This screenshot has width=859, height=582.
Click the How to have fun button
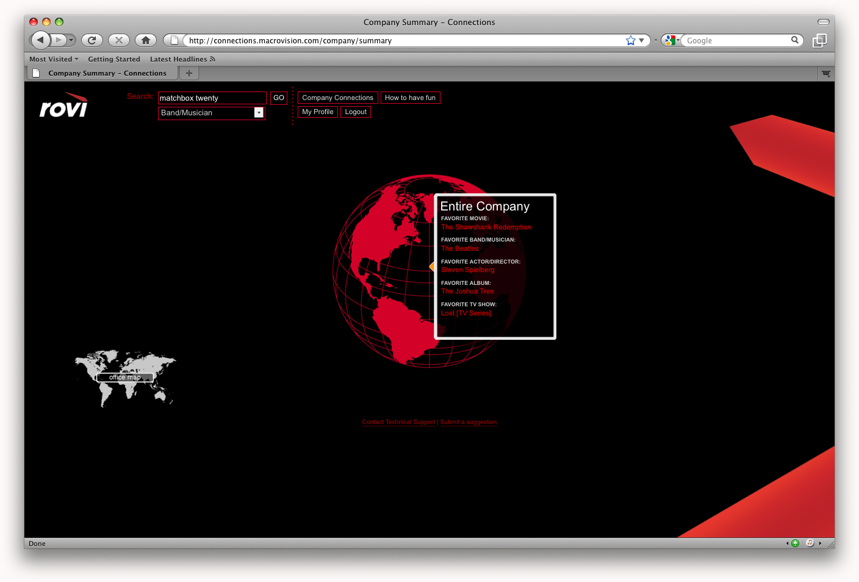click(x=411, y=98)
